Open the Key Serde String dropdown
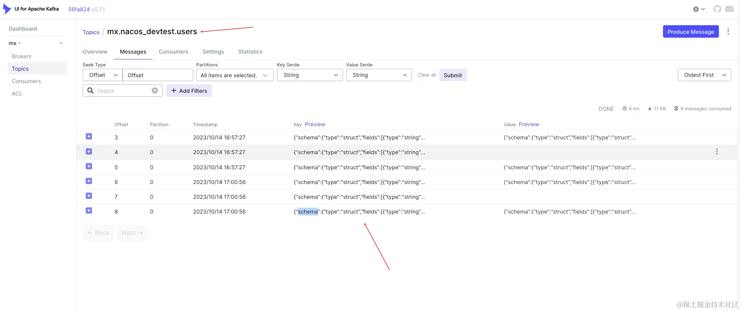Screen dimensions: 741x311 click(310, 75)
